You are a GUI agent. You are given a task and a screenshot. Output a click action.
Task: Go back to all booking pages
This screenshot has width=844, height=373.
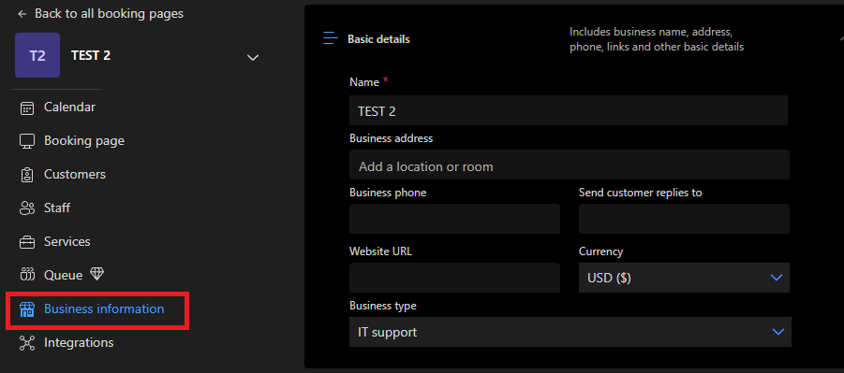click(100, 13)
